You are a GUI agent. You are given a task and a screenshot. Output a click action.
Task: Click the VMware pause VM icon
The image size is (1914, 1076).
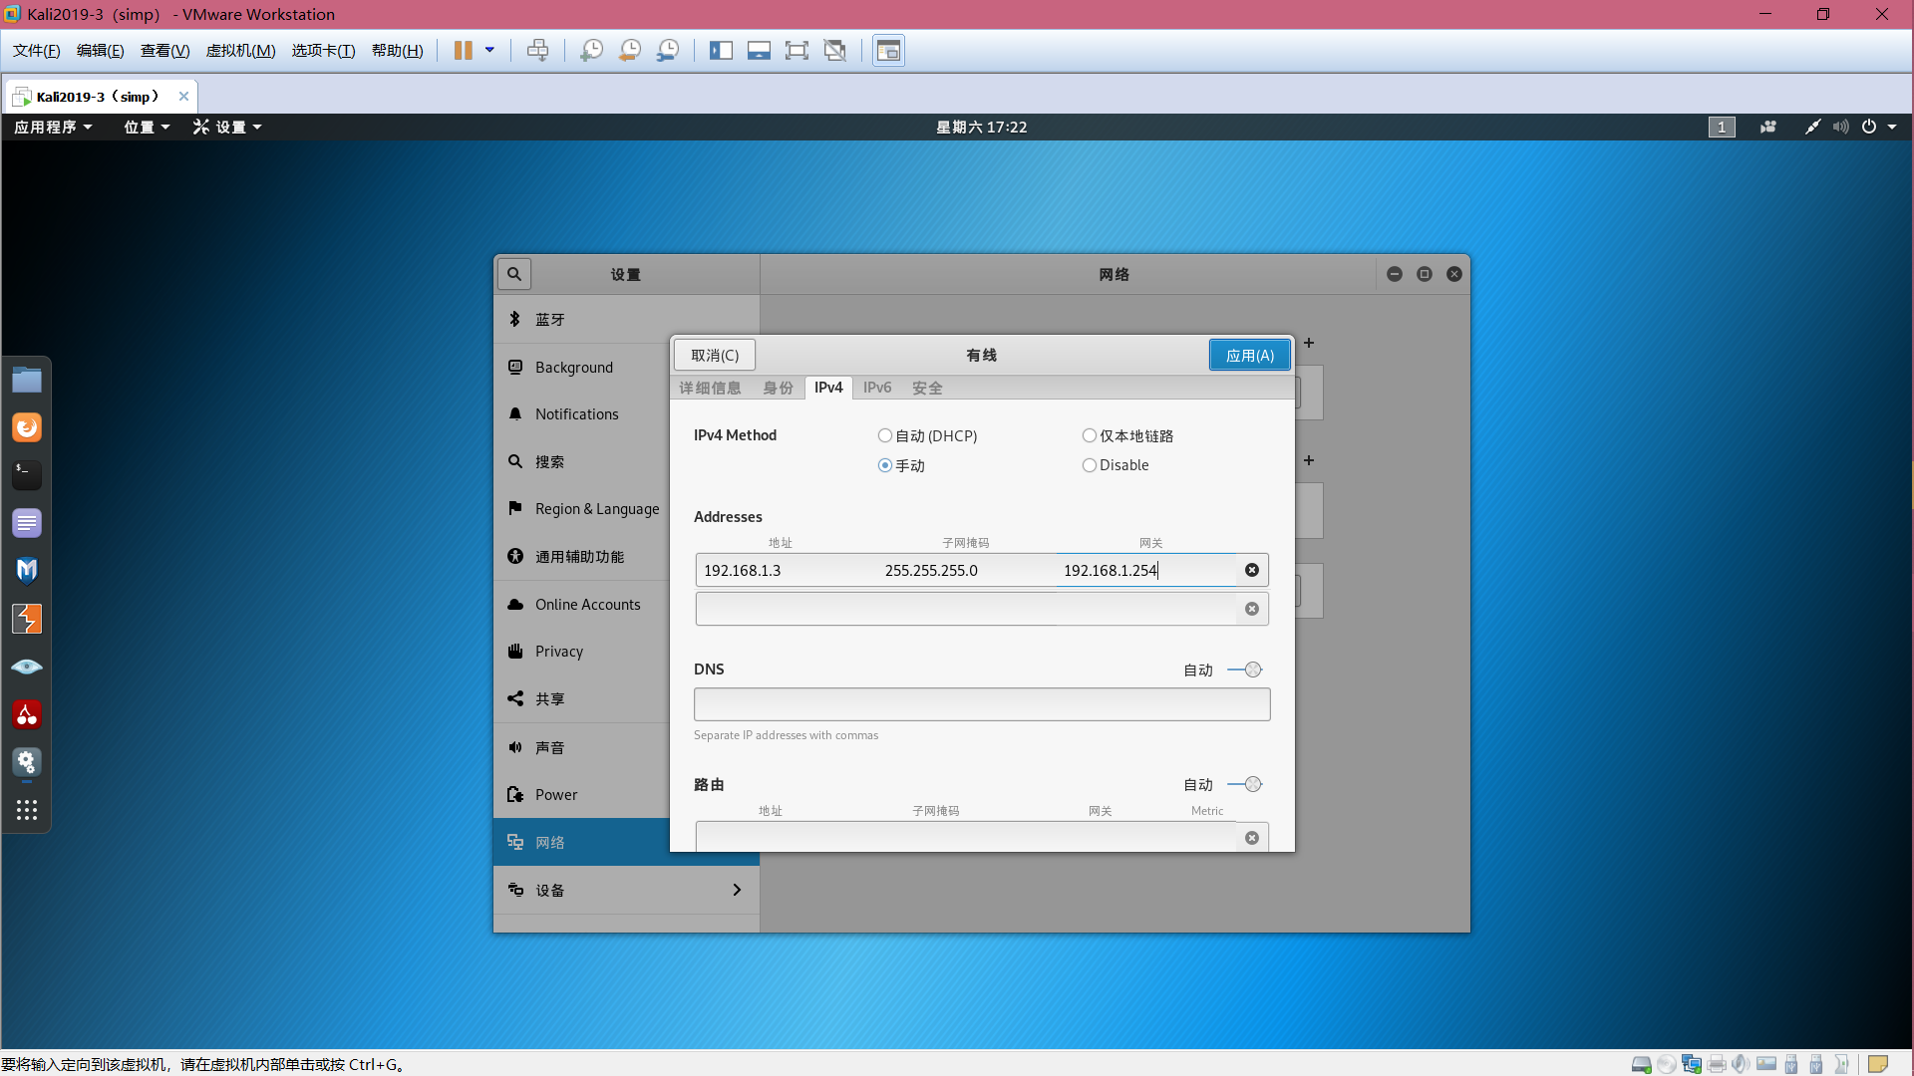point(463,51)
